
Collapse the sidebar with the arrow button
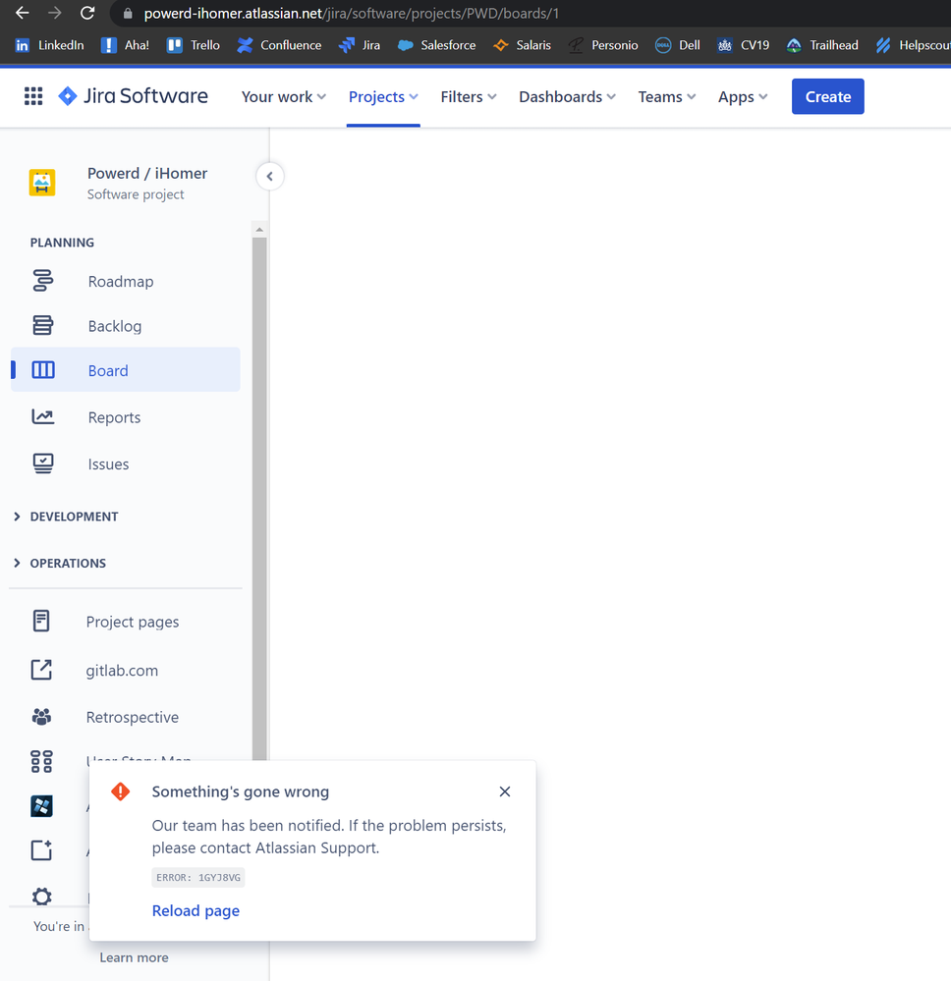pyautogui.click(x=270, y=177)
